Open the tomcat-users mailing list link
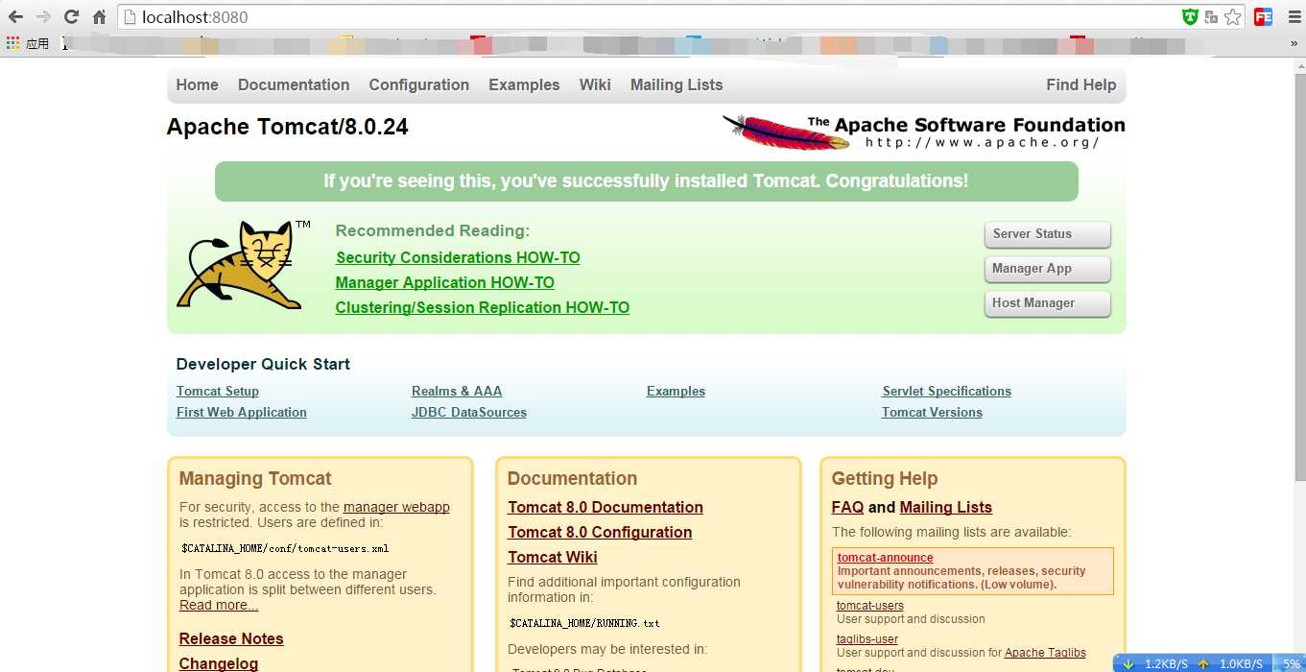This screenshot has height=672, width=1306. [x=870, y=606]
